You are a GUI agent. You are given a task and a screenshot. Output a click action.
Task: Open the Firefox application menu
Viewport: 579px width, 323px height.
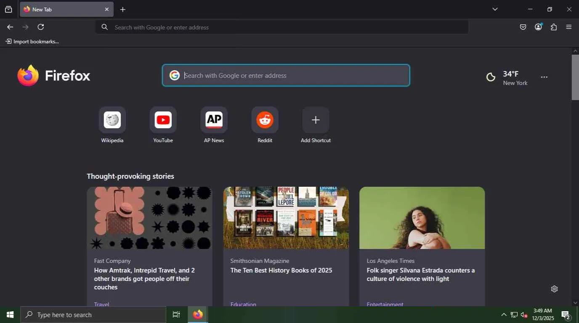(569, 27)
